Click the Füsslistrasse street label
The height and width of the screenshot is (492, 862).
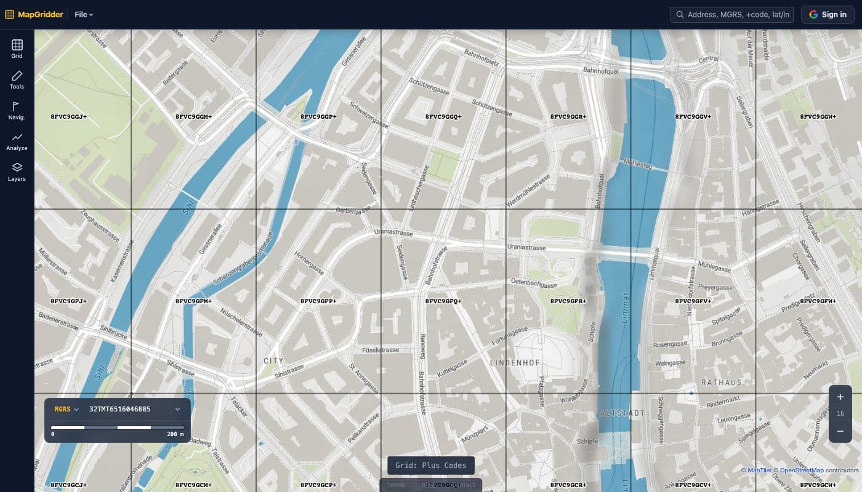(381, 349)
